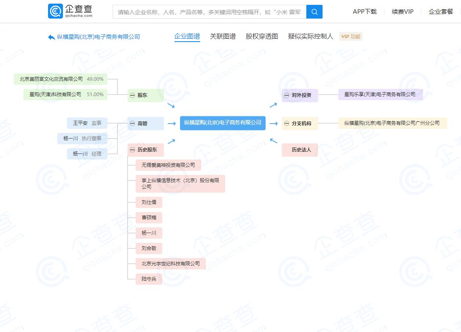Select the 星购(天津)科技有限公司 shareholder node

point(65,94)
